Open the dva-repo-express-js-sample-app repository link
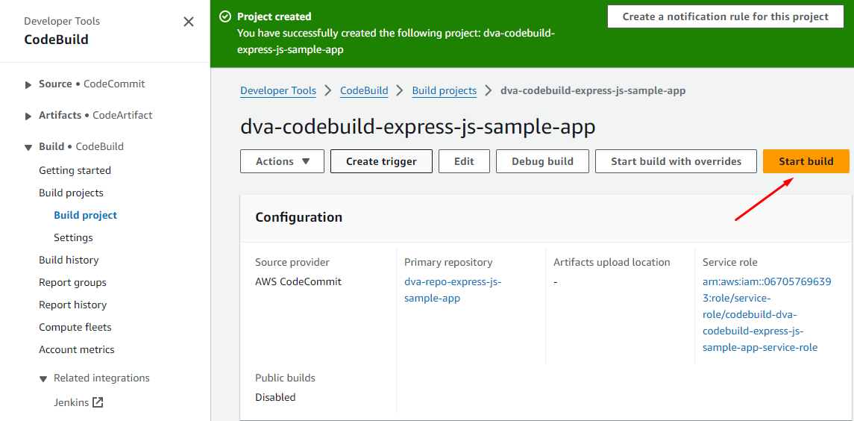This screenshot has height=421, width=854. tap(452, 290)
